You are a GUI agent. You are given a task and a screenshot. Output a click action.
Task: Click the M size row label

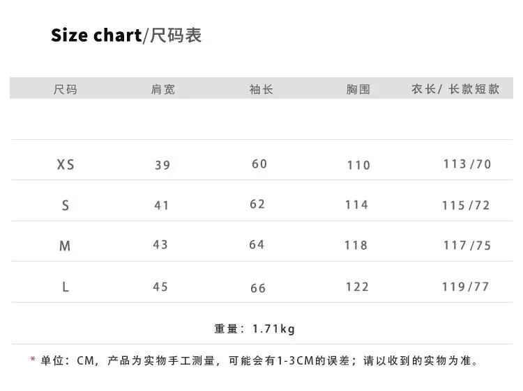pyautogui.click(x=65, y=246)
